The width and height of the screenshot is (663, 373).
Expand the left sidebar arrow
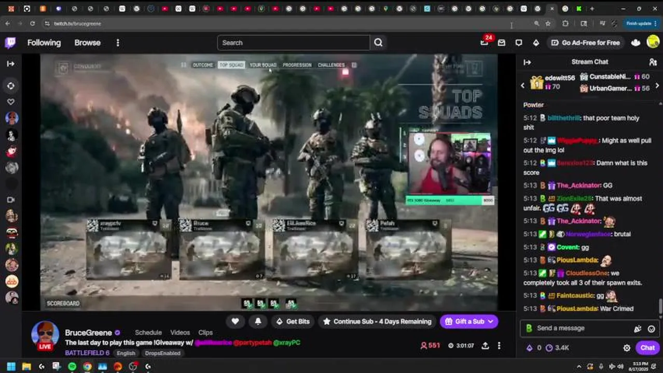click(10, 63)
